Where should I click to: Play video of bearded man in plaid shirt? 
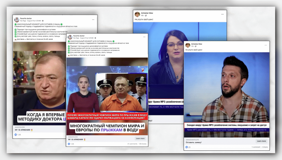click(x=227, y=95)
